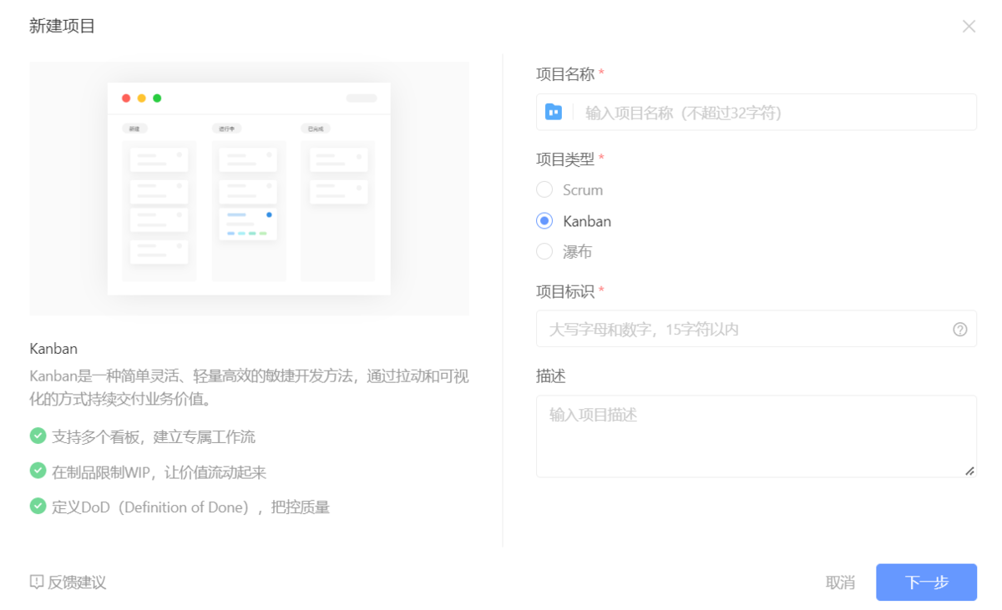Click the blue project icon in the name field
This screenshot has width=1002, height=610.
tap(554, 112)
